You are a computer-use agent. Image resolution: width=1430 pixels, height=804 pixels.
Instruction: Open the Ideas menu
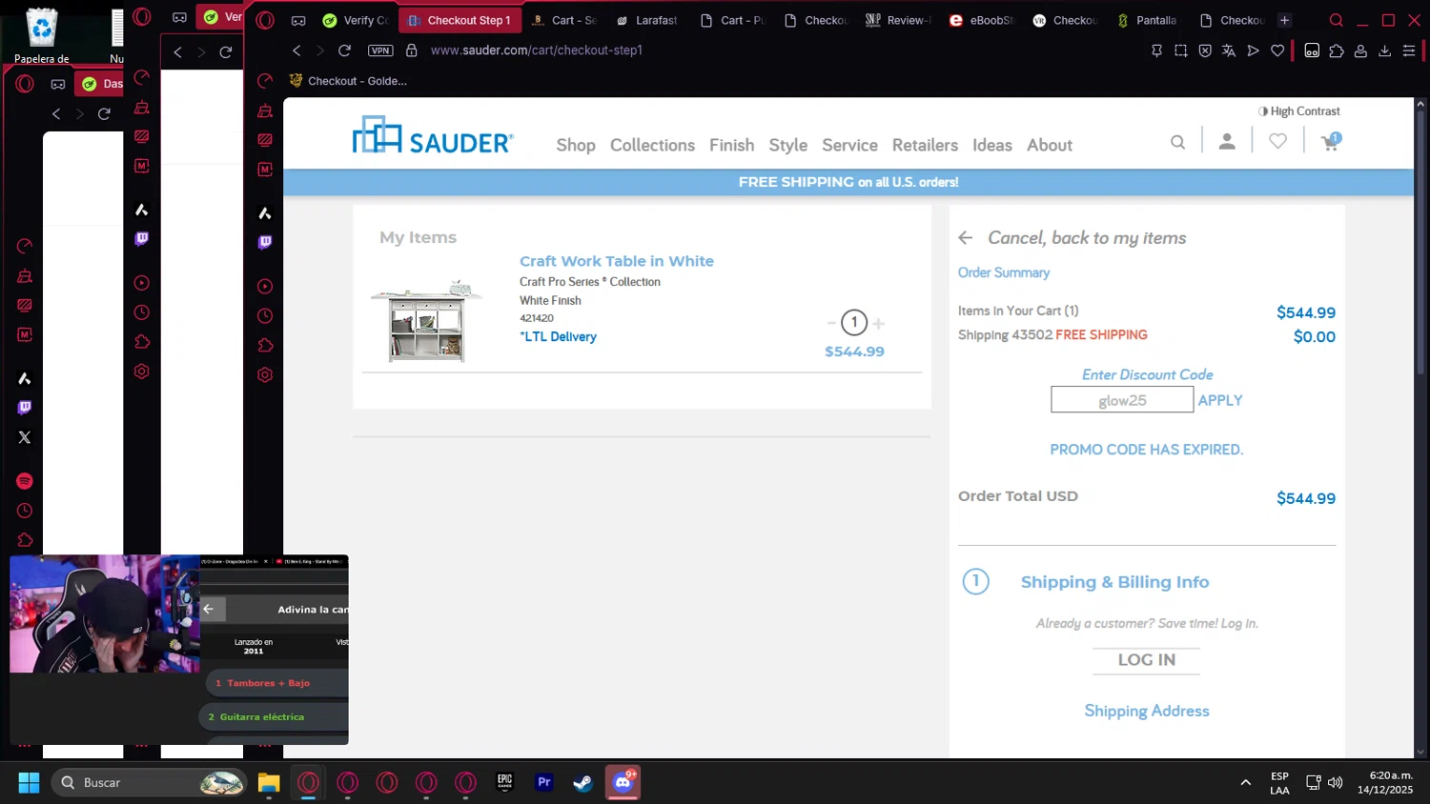[992, 145]
